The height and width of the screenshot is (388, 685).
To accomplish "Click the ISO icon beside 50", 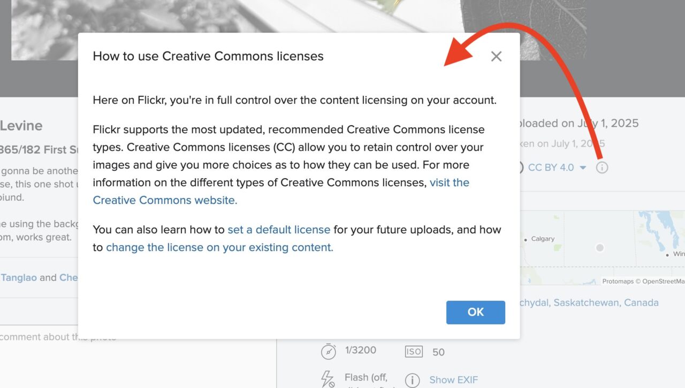I will (414, 352).
